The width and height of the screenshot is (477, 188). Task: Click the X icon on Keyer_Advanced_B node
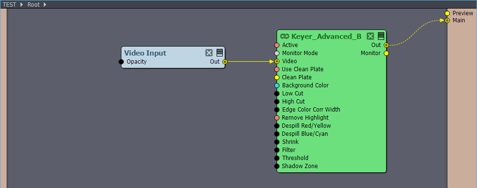(370, 37)
